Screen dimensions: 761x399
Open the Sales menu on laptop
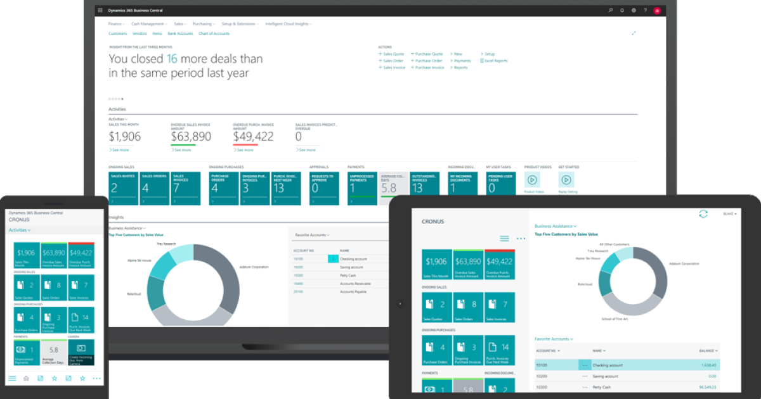click(x=180, y=23)
